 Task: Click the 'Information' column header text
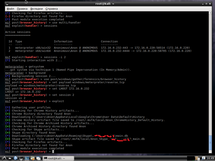point(63,42)
